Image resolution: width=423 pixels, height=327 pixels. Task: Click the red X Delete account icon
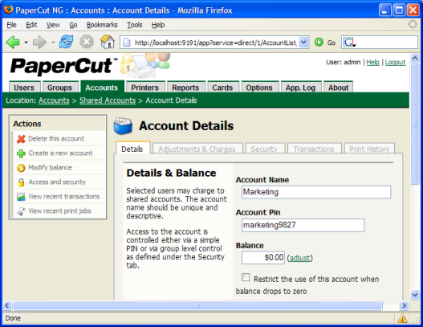point(21,139)
